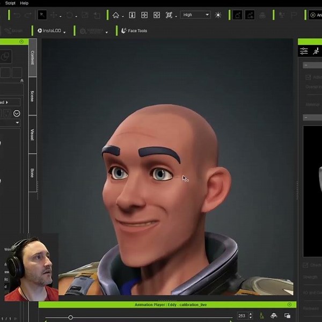
Task: Click the vertical-arrow camera zoom icon
Action: 132,15
